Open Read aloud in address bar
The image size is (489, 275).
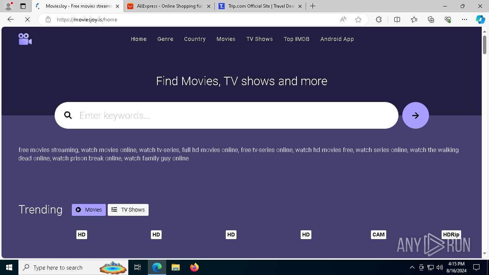click(343, 19)
